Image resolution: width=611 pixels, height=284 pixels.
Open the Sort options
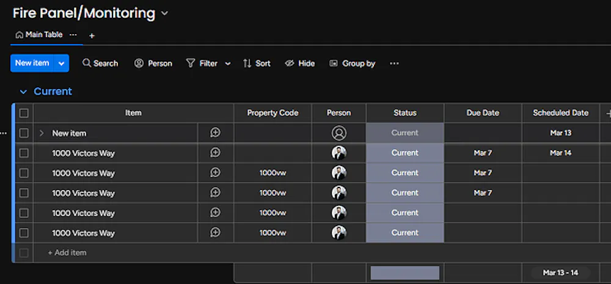coord(257,64)
